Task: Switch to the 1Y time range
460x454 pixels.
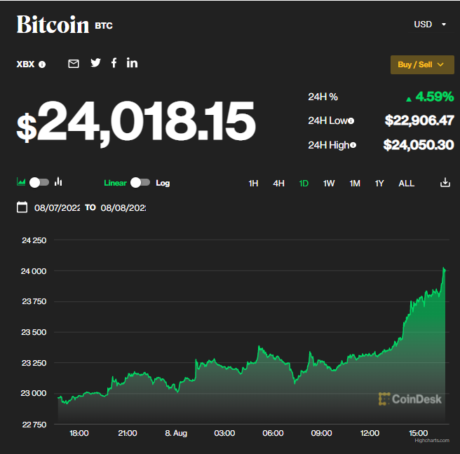Action: [379, 184]
